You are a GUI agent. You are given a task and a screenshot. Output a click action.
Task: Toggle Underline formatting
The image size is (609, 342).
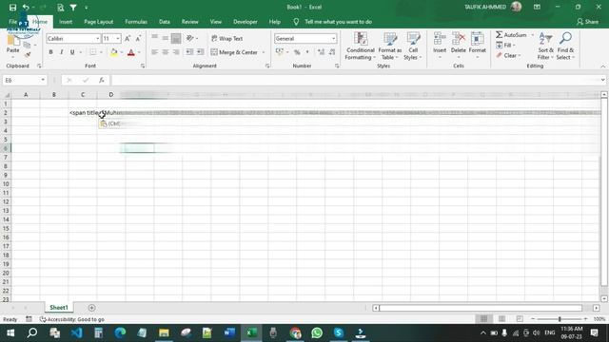pos(72,52)
